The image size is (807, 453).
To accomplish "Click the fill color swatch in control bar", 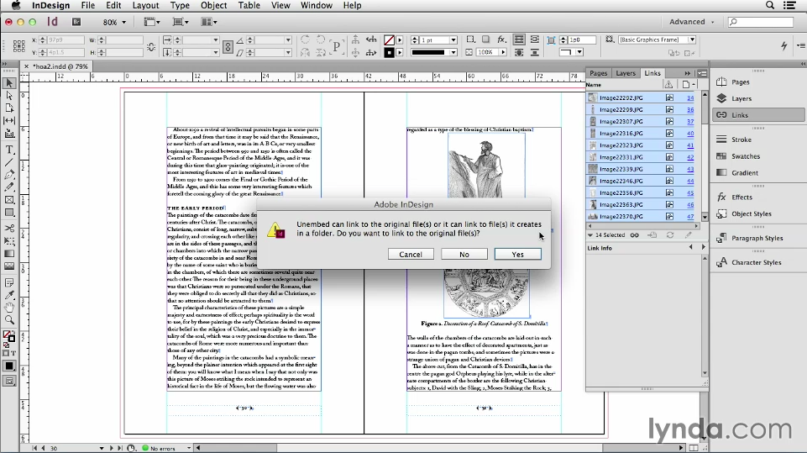I will click(389, 40).
